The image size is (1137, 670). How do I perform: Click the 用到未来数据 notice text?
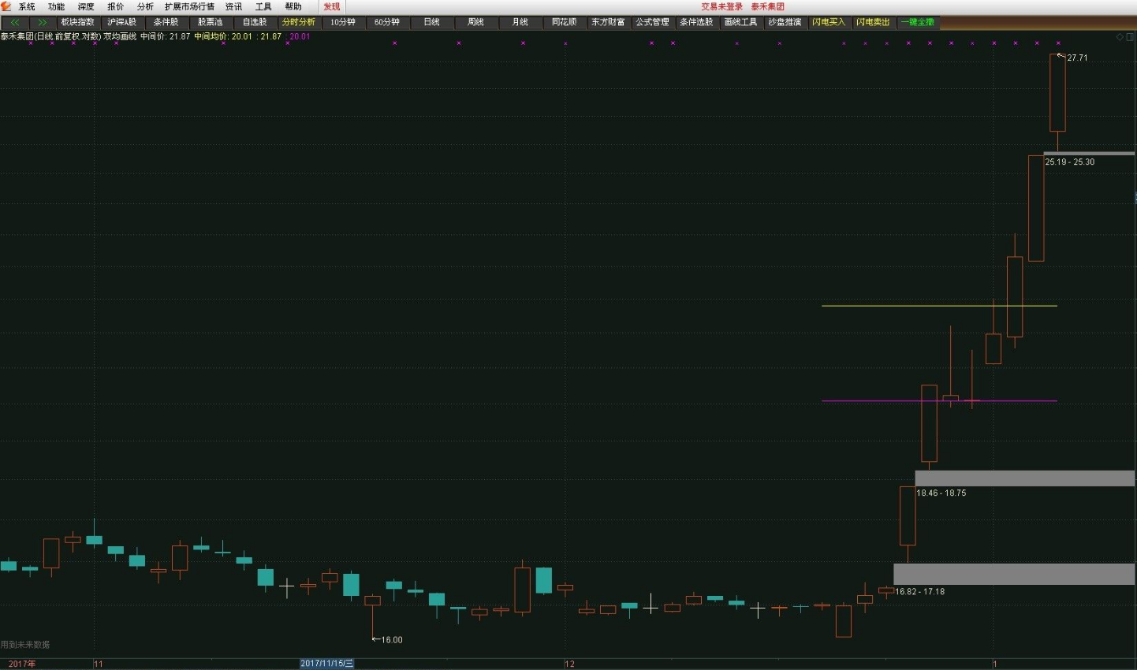(x=25, y=645)
